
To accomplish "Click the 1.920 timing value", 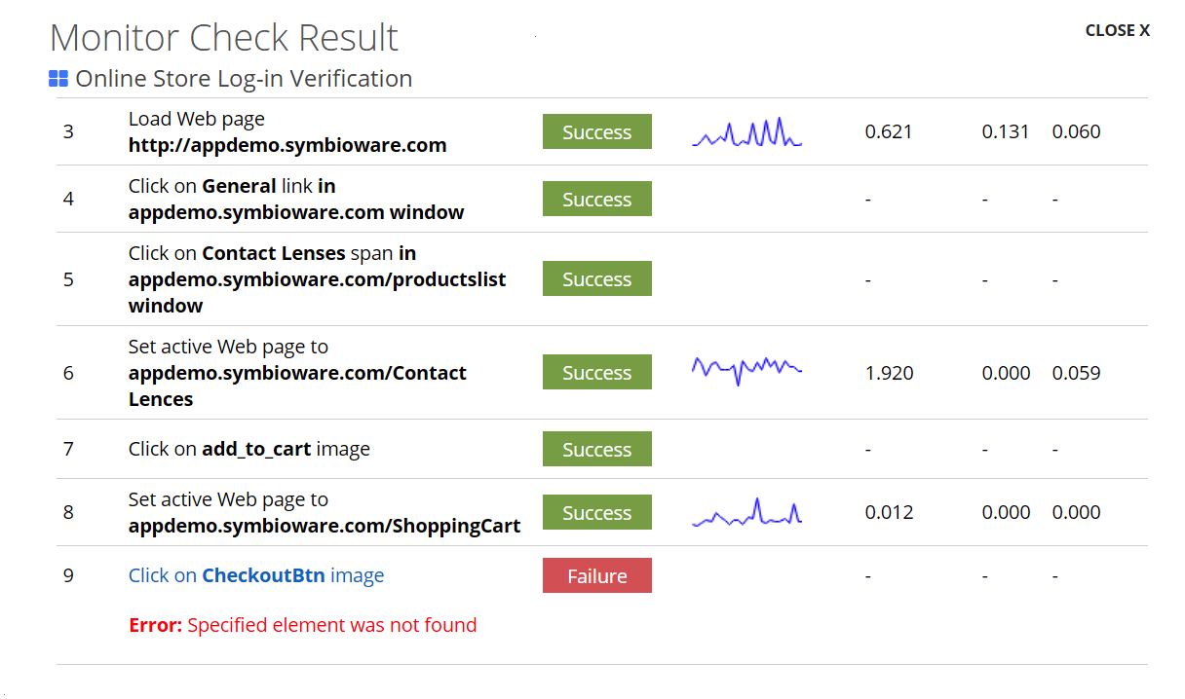I will 889,373.
